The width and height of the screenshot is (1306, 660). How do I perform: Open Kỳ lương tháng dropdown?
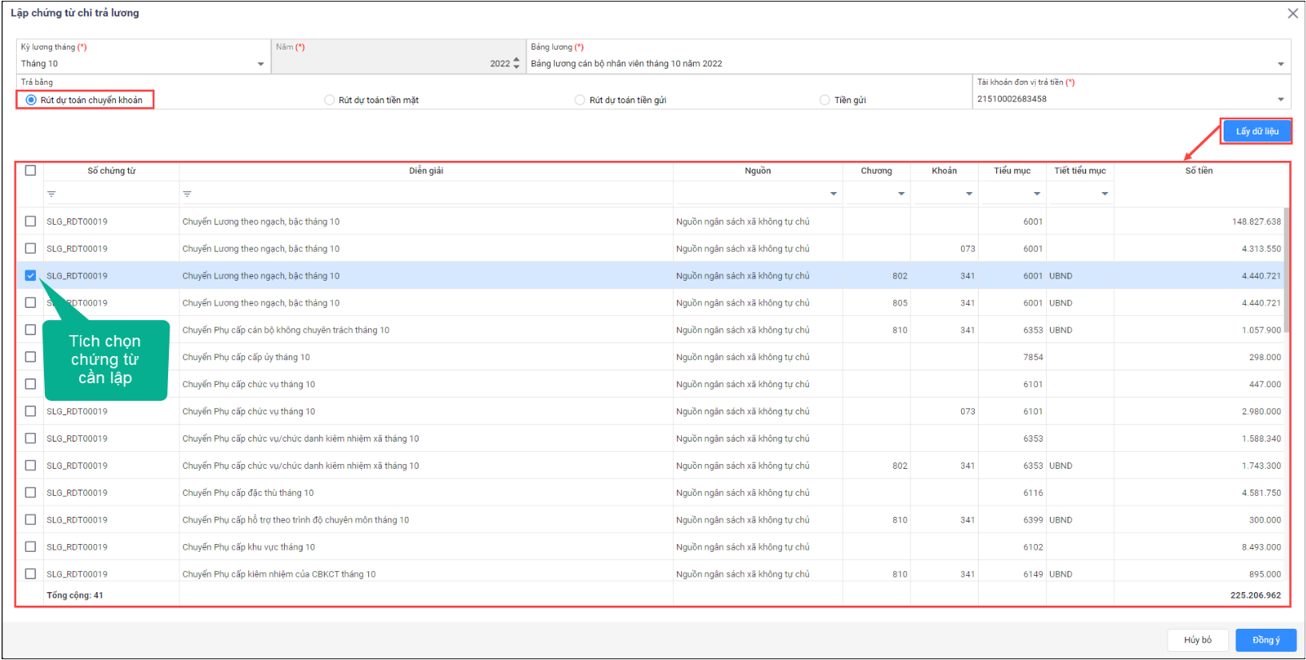point(261,64)
